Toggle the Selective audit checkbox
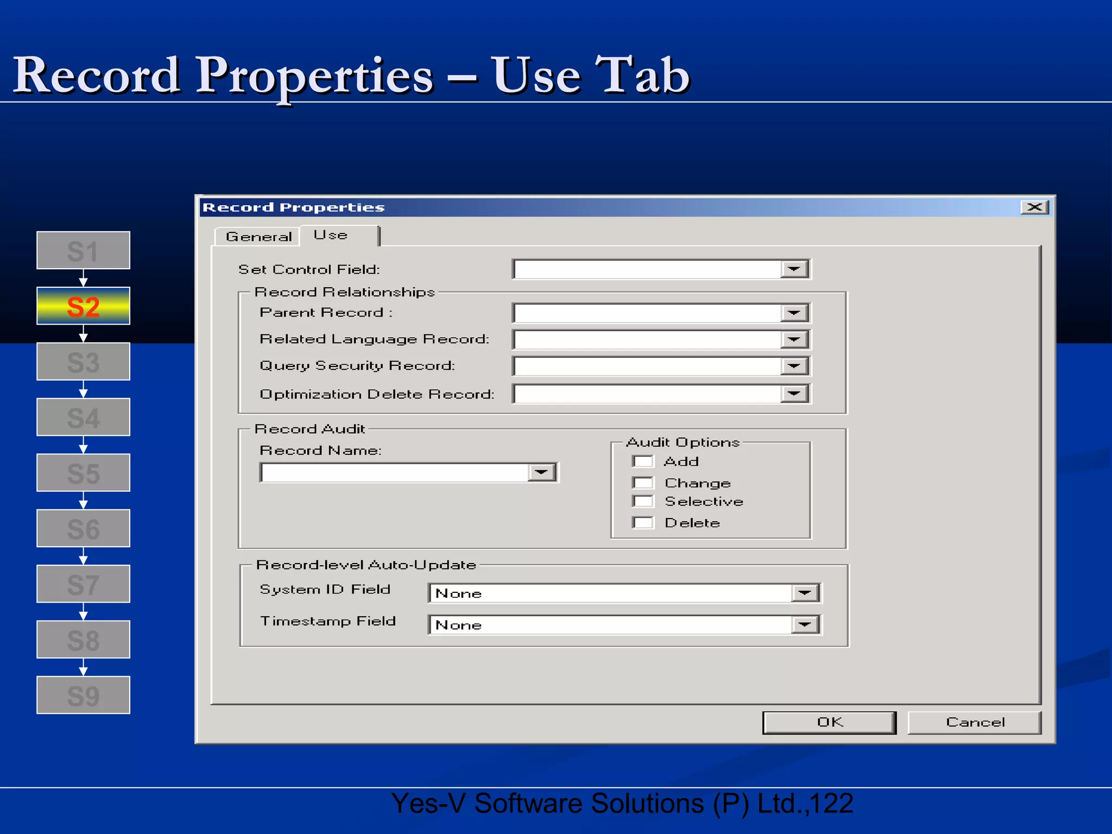Image resolution: width=1112 pixels, height=834 pixels. click(x=643, y=501)
